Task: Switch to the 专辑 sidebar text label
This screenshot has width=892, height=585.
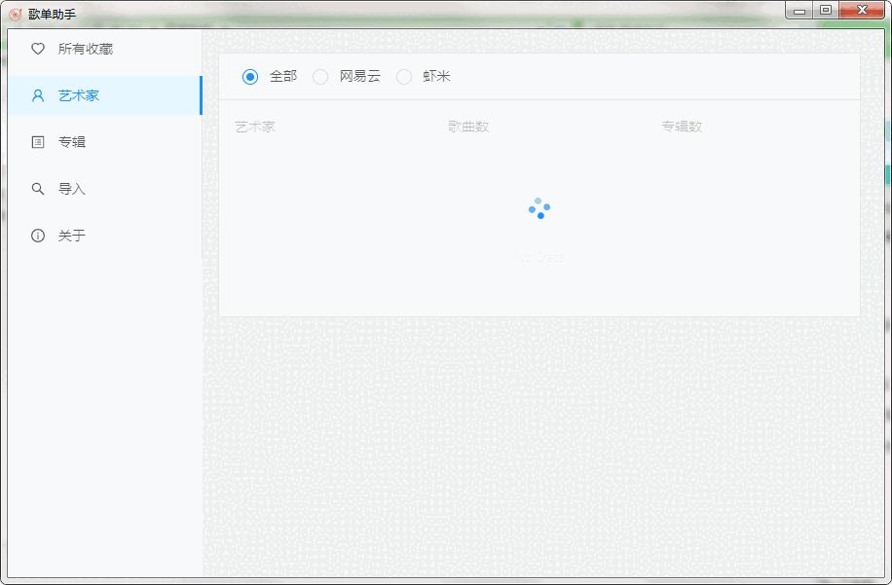Action: [72, 142]
